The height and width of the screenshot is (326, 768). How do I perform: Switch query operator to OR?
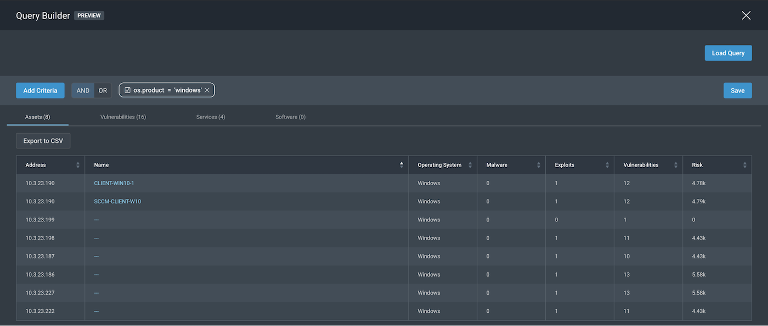click(x=103, y=90)
